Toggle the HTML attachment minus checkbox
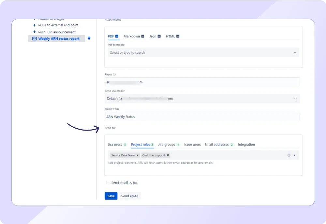 (178, 36)
